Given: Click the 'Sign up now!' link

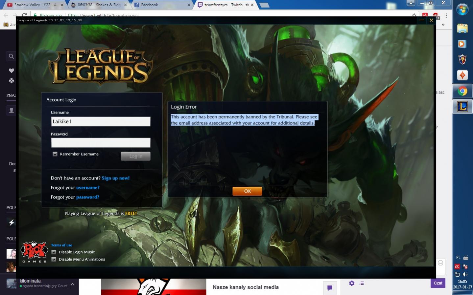Looking at the screenshot, I should (116, 178).
